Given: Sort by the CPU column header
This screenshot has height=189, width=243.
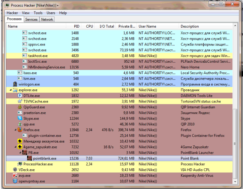Looking at the screenshot, I should pyautogui.click(x=88, y=26).
